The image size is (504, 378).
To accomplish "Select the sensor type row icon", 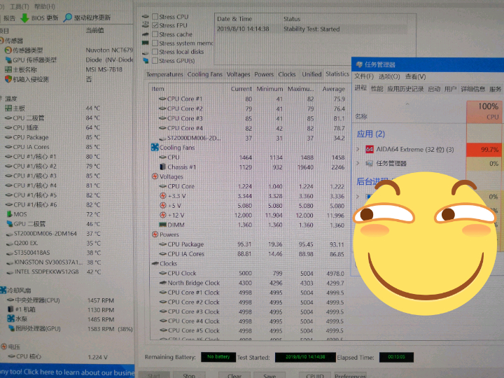I will click(8, 50).
